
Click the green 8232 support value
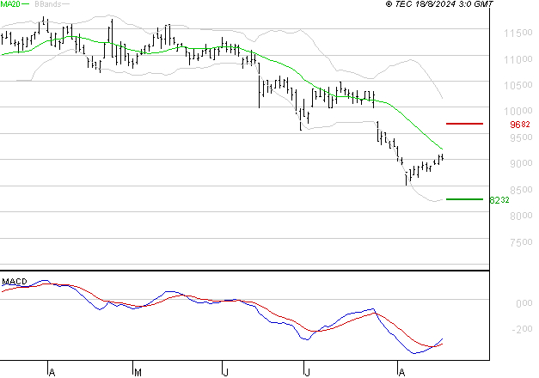coord(499,200)
